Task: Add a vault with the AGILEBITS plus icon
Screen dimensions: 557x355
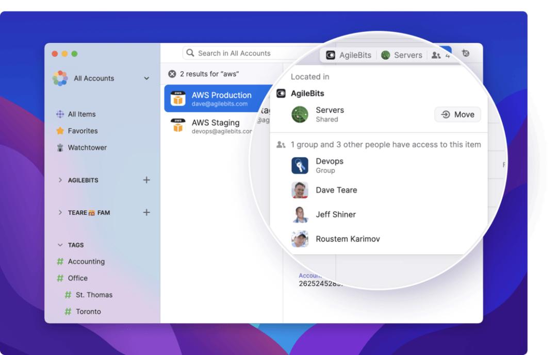Action: point(146,180)
